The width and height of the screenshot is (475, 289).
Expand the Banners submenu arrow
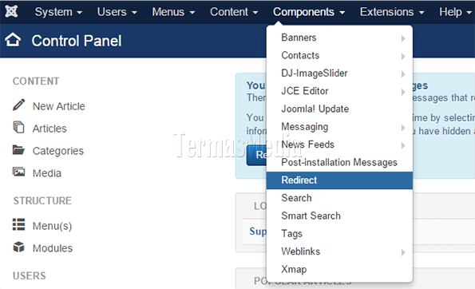click(403, 38)
